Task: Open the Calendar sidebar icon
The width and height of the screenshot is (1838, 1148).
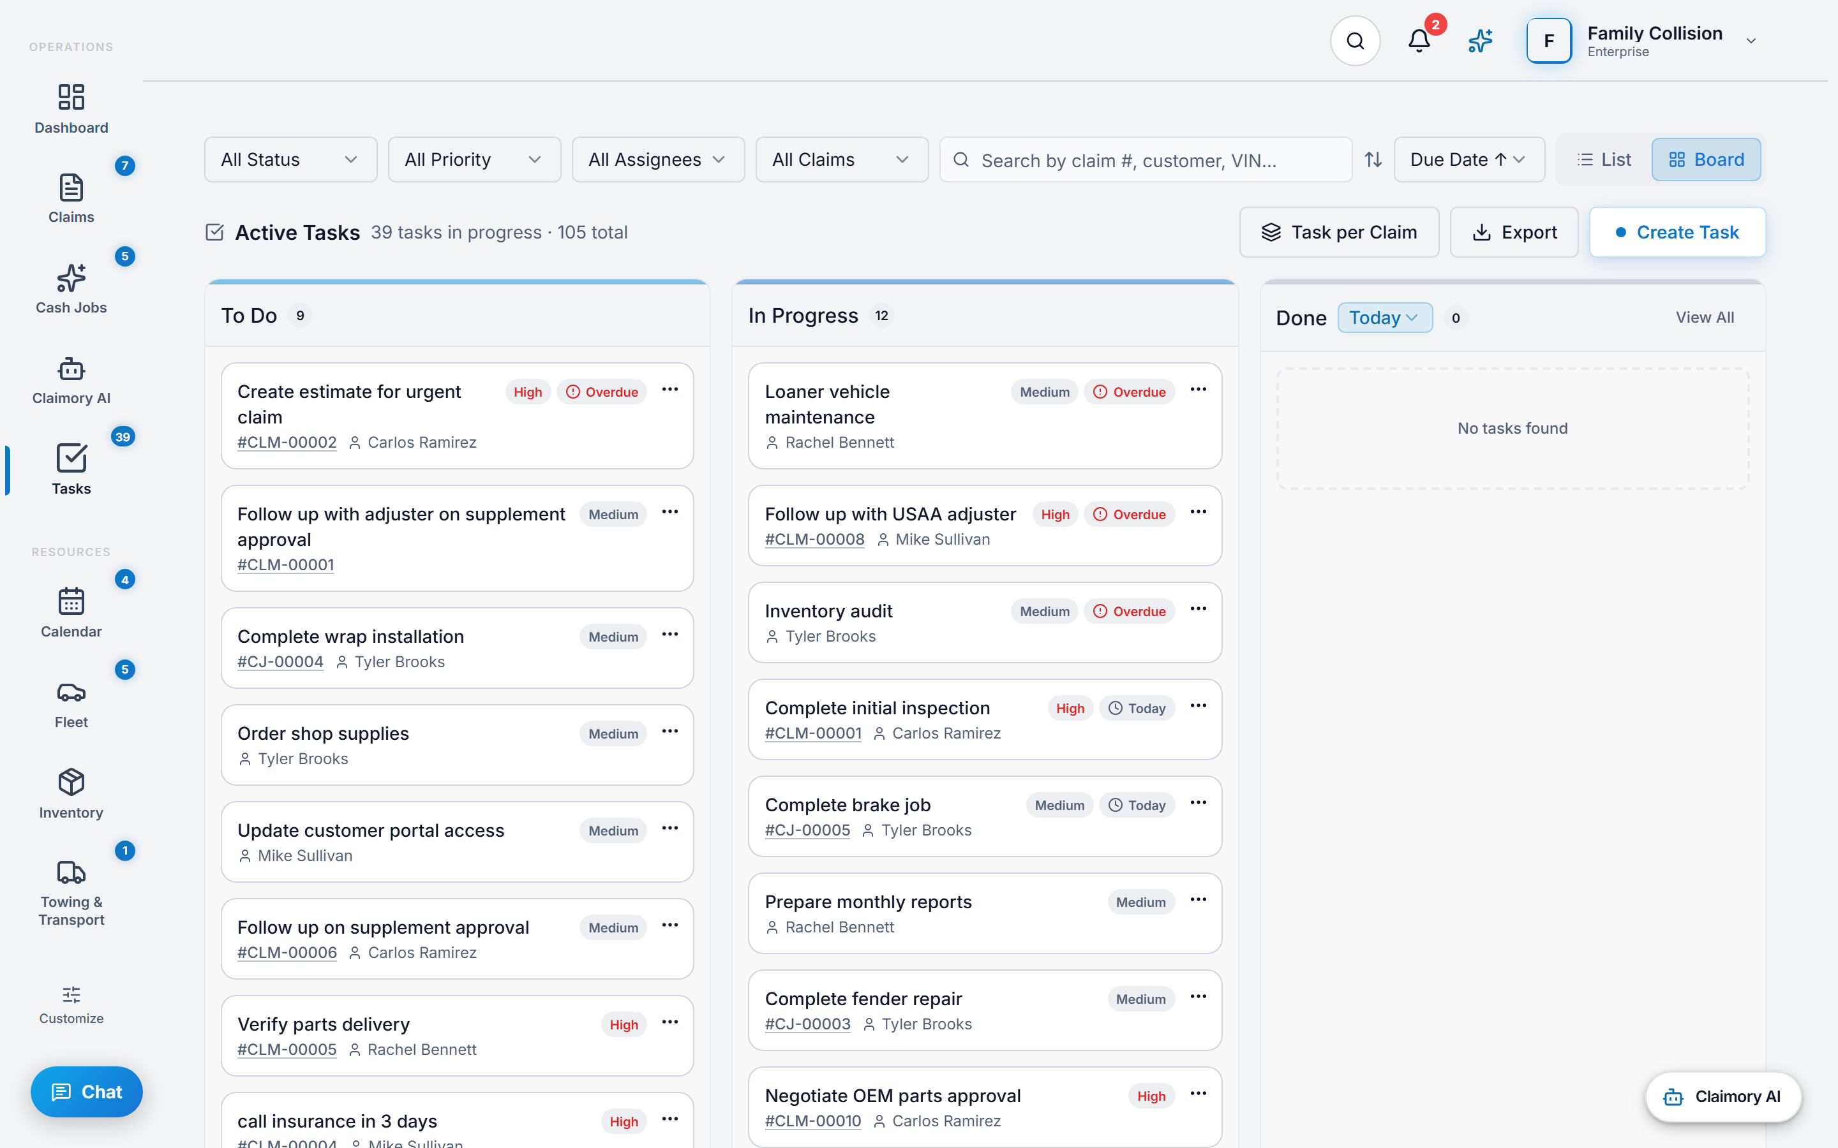Action: pos(71,601)
